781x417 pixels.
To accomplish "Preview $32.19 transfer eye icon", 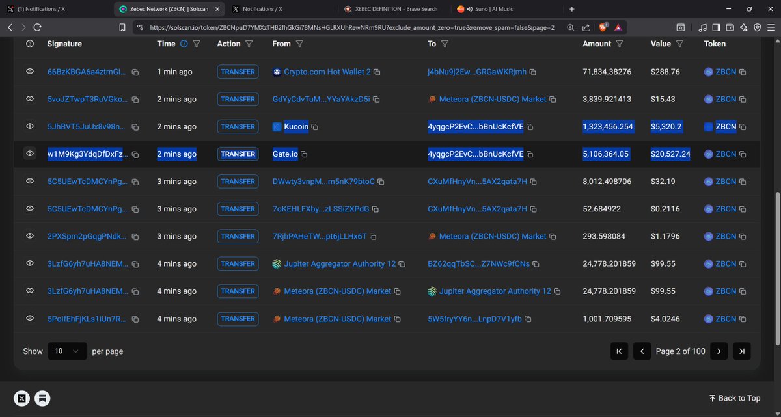I will click(x=30, y=182).
